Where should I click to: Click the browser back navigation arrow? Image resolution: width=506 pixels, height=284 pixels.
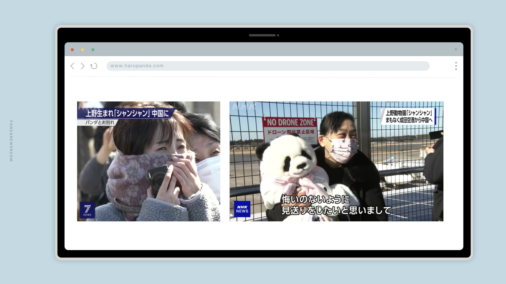(72, 66)
